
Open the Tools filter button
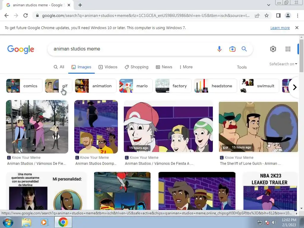point(242,67)
